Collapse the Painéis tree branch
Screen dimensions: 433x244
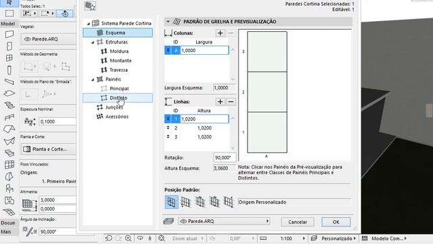click(93, 80)
